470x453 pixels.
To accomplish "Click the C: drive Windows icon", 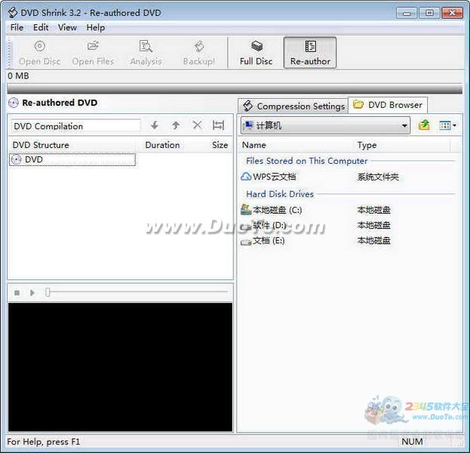I will [x=246, y=210].
